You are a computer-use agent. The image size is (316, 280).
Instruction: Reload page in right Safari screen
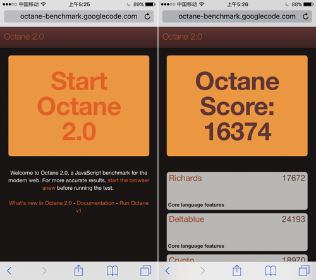coord(305,16)
